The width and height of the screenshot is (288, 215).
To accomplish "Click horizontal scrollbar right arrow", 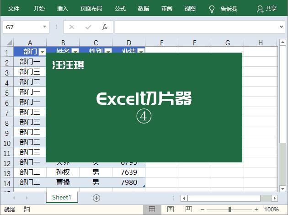I will pos(274,198).
